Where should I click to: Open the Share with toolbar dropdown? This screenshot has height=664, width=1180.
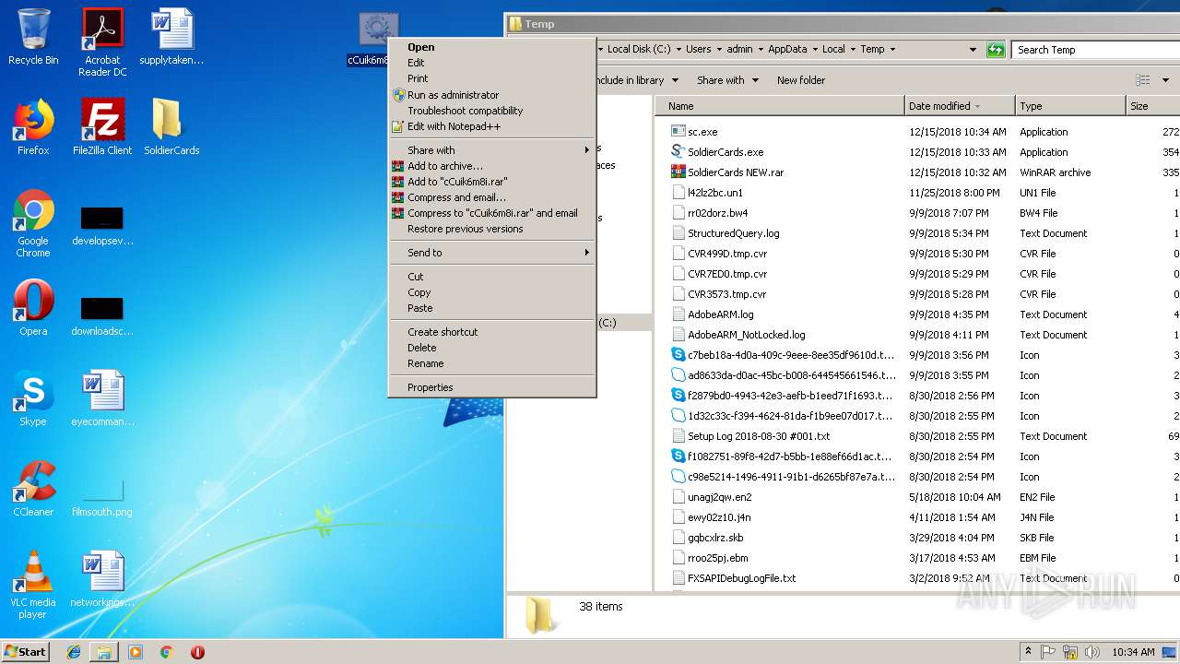point(727,80)
